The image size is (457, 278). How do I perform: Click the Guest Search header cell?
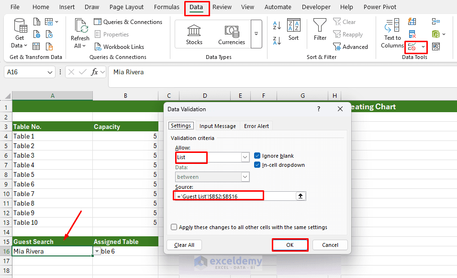click(53, 242)
